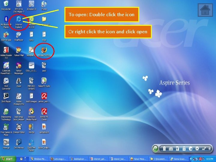Screen dimensions: 216x162
Task: Select the OOo_2.0.3... installer icon
Action: pyautogui.click(x=31, y=67)
